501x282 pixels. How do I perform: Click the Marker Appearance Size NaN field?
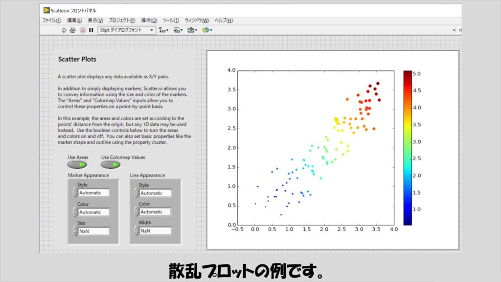(x=93, y=231)
